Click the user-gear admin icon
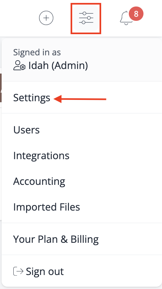 pos(19,66)
